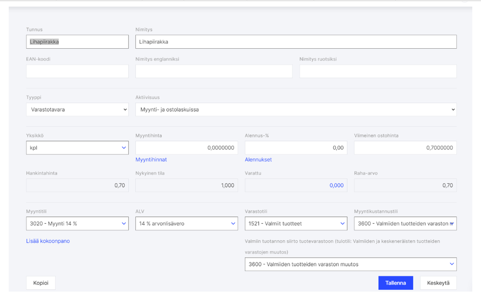This screenshot has height=300, width=481.
Task: Open the Tyyppi dropdown showing Varastotavara
Action: click(77, 109)
